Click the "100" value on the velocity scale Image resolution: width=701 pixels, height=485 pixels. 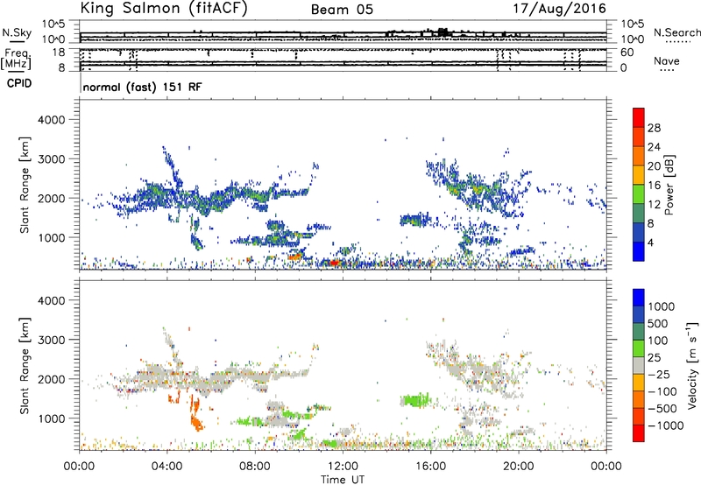click(658, 341)
